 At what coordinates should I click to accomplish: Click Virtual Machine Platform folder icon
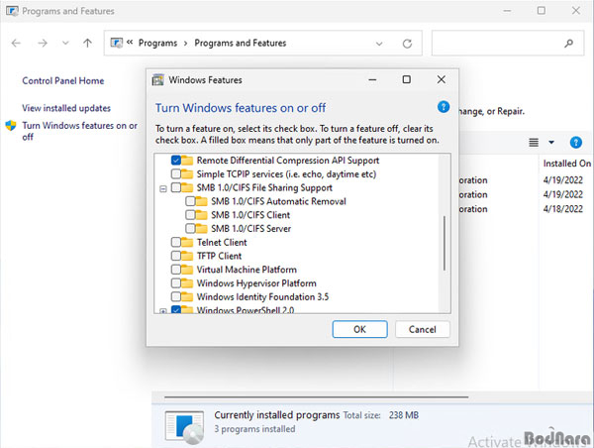(x=187, y=270)
